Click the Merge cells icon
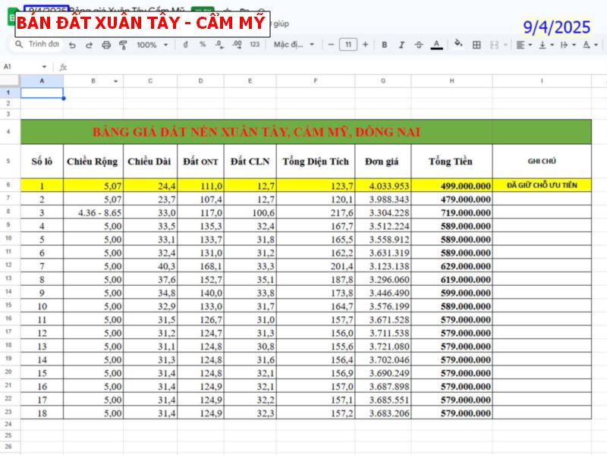Screen dimensions: 607x455 click(x=494, y=45)
